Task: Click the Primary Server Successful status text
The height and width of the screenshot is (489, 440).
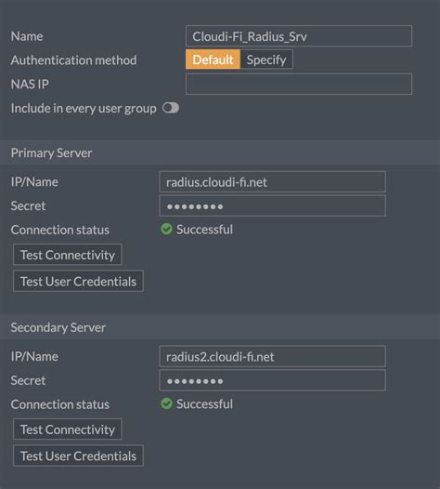Action: click(204, 230)
